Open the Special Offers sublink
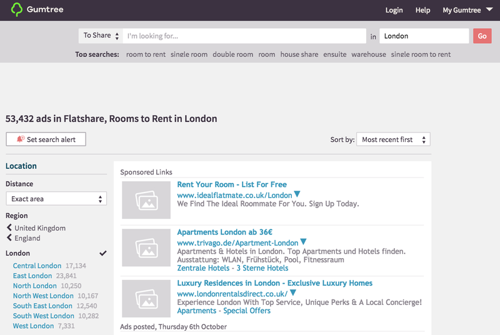Image resolution: width=500 pixels, height=335 pixels. (247, 311)
